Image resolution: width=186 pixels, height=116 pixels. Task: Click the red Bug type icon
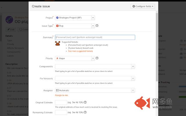(57, 26)
